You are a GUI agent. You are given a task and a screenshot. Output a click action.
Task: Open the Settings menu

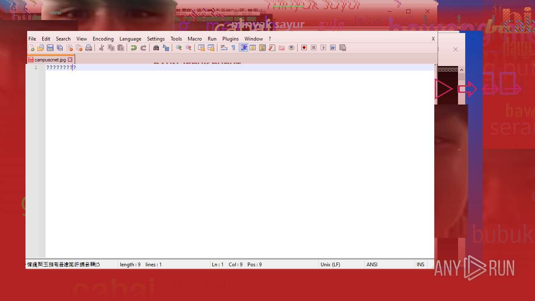[156, 38]
